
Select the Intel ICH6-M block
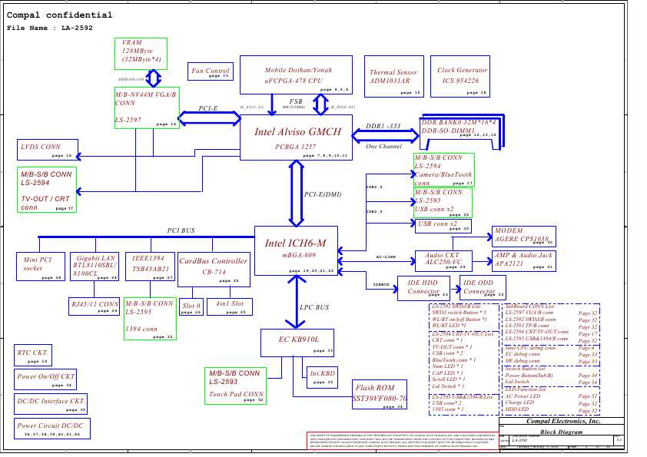297,250
